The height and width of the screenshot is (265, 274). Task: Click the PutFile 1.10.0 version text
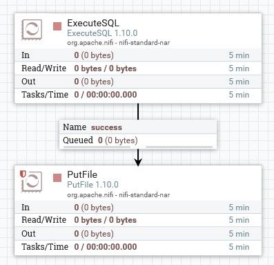click(92, 185)
